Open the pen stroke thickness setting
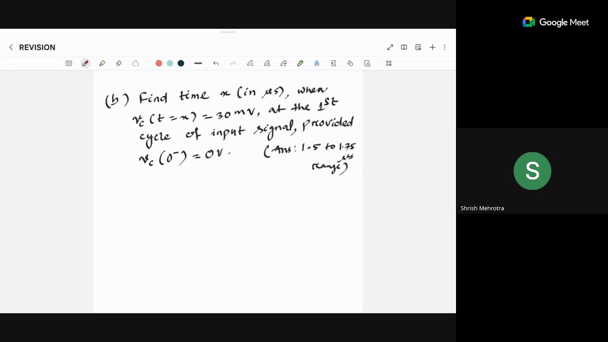This screenshot has height=342, width=608. 198,63
